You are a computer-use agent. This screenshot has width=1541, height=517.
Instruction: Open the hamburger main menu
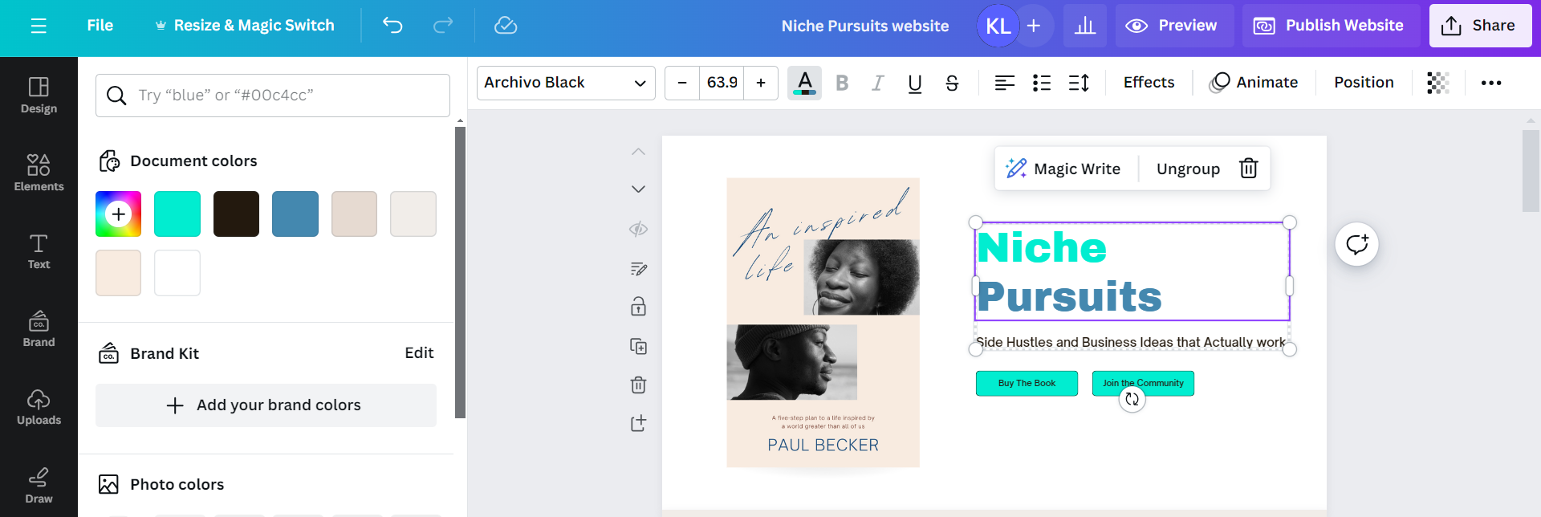tap(39, 26)
